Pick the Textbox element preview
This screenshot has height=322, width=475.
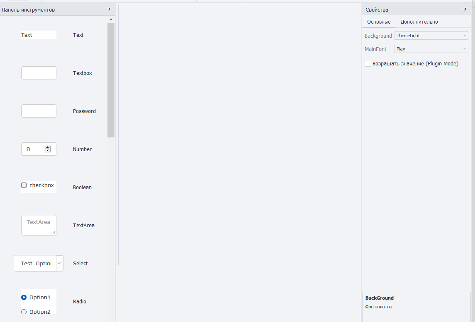(x=39, y=73)
